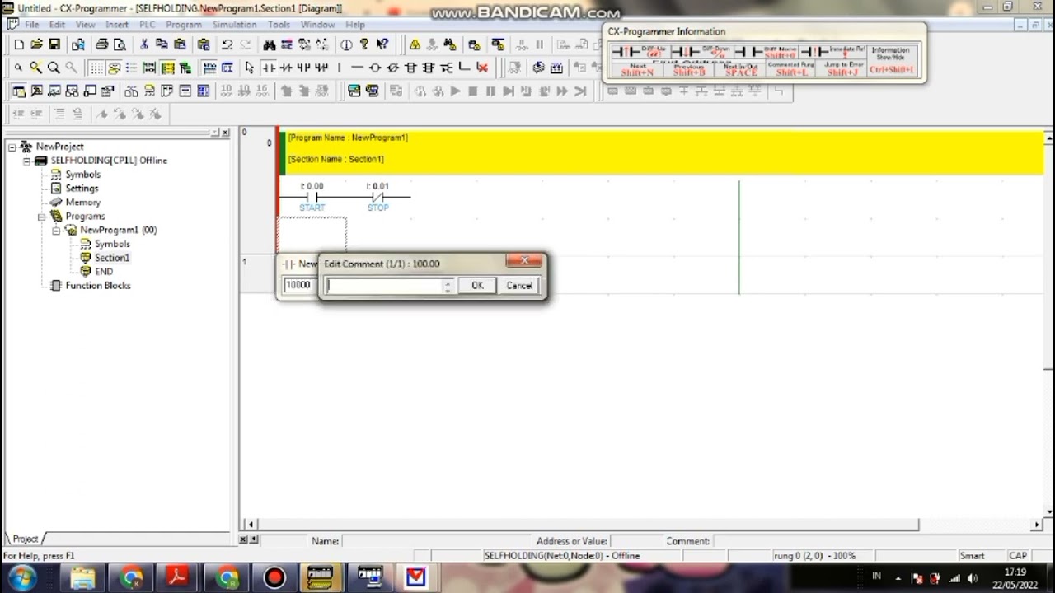Viewport: 1055px width, 593px height.
Task: Open the Simulation menu
Action: pyautogui.click(x=235, y=25)
